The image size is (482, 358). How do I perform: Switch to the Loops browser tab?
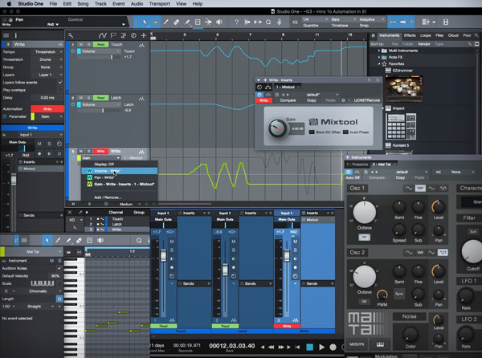(x=426, y=35)
